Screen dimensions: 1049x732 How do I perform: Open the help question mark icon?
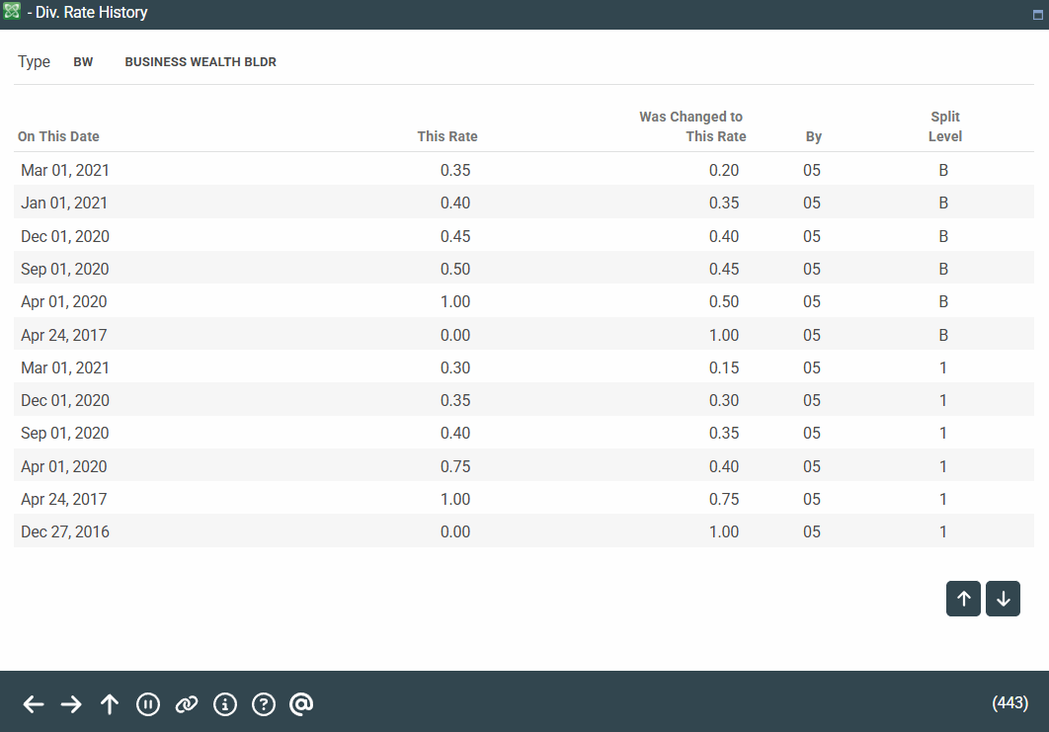[263, 704]
